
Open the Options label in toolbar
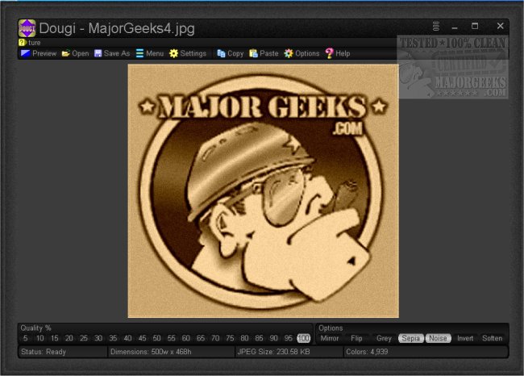coord(307,53)
